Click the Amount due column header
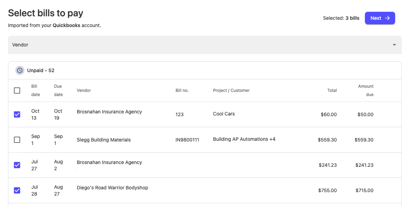The image size is (408, 206). pos(366,91)
